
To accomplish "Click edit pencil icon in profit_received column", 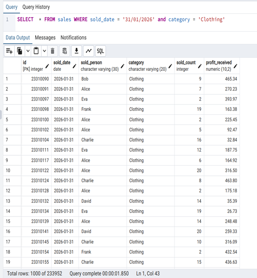I will (x=235, y=66).
